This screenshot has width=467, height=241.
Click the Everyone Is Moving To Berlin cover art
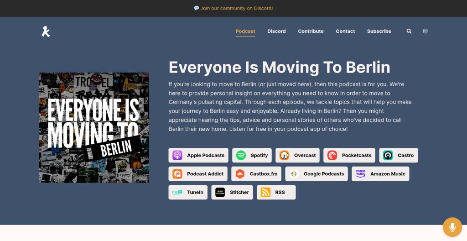click(x=94, y=128)
